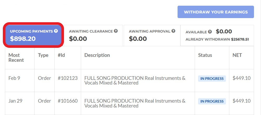This screenshot has height=115, width=261.
Task: Click In Progress badge for order #101660
Action: [212, 101]
